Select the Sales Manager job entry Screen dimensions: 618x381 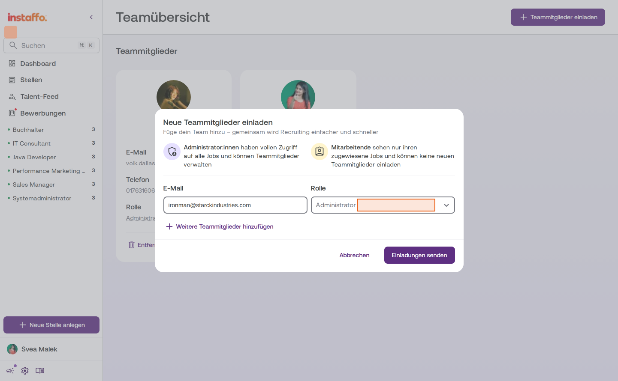pyautogui.click(x=51, y=185)
